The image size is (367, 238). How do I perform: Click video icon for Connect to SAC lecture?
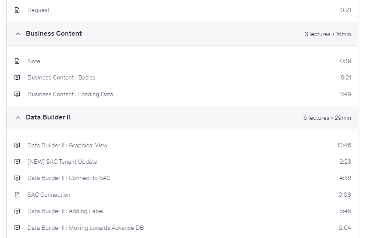pyautogui.click(x=17, y=178)
